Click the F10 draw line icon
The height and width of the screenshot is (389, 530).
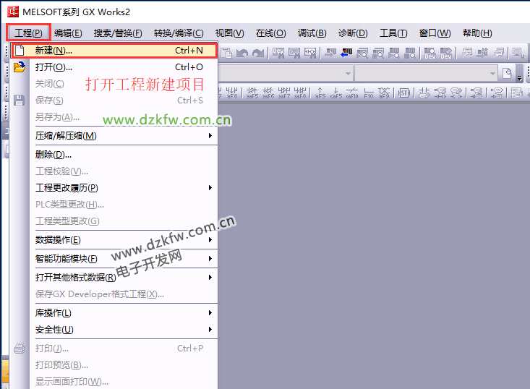coord(369,93)
